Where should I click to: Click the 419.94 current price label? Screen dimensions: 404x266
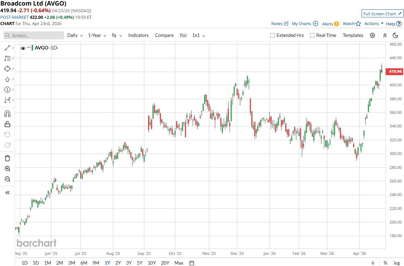[x=394, y=71]
